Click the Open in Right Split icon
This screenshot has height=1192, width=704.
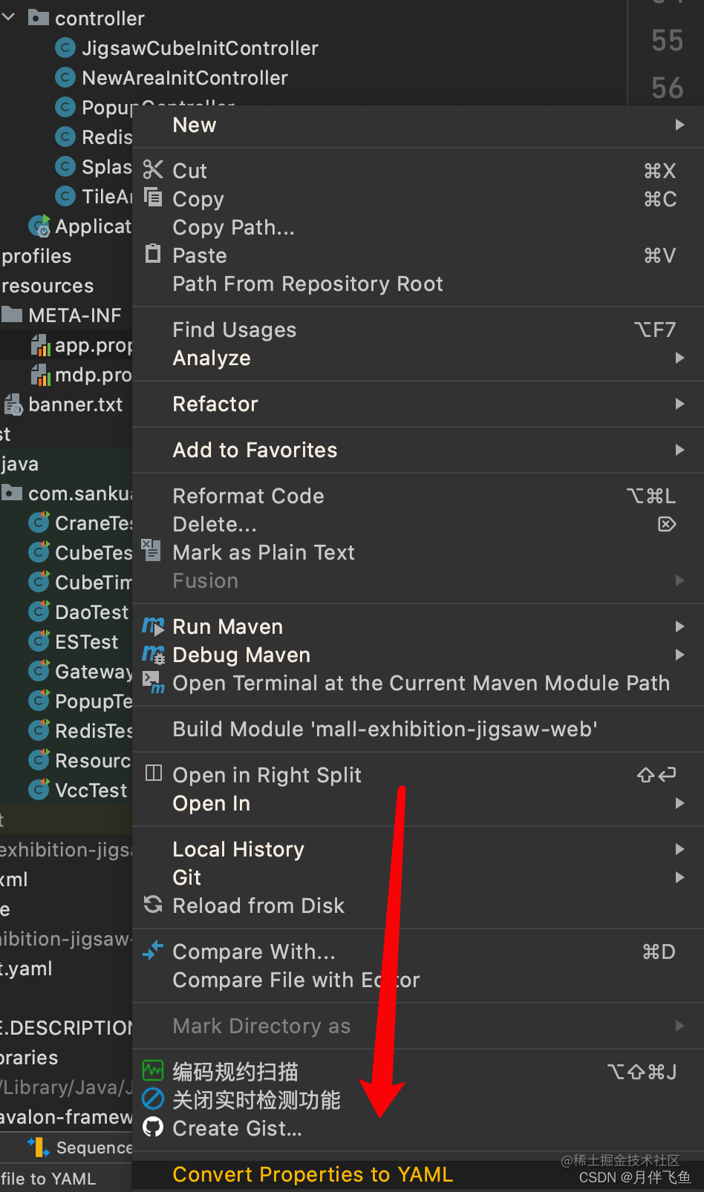point(153,774)
